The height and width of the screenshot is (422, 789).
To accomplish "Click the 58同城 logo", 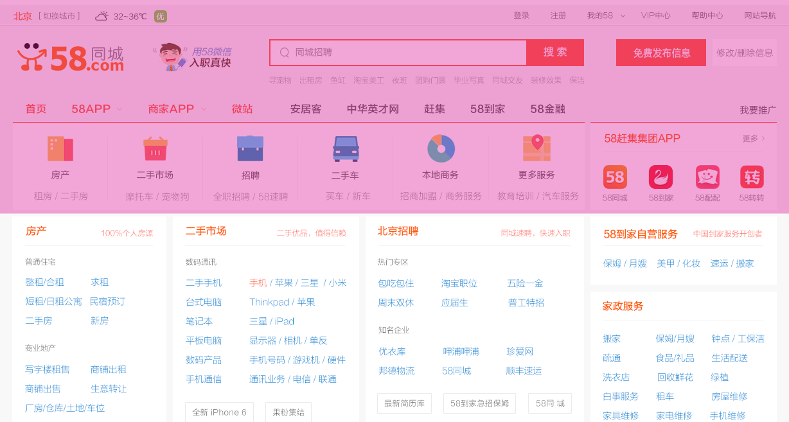I will tap(70, 57).
